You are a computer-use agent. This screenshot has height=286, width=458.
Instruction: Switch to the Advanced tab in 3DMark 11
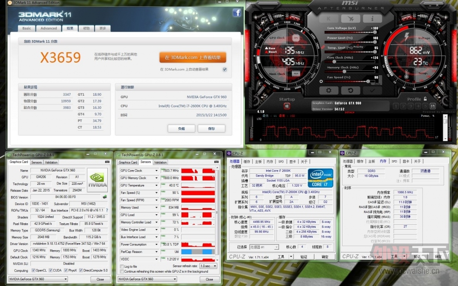click(49, 28)
